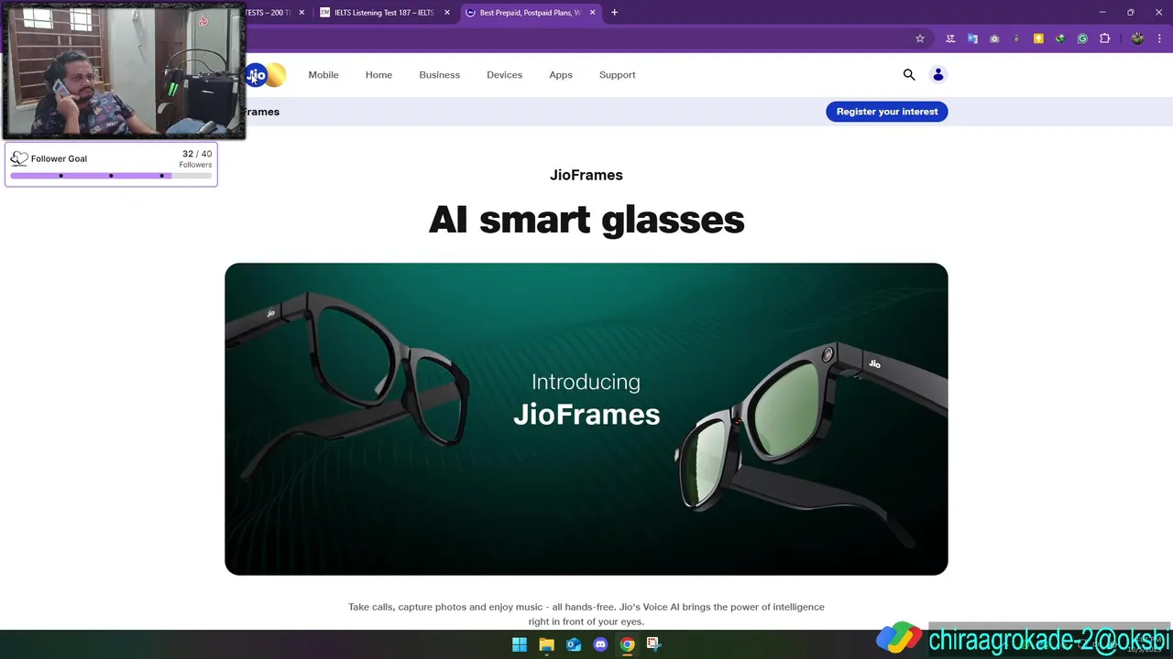Open the Business menu

(x=440, y=75)
